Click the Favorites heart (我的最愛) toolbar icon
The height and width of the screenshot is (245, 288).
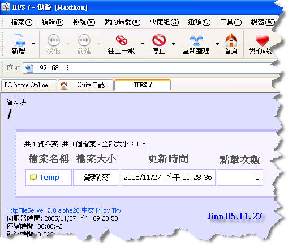tap(263, 40)
